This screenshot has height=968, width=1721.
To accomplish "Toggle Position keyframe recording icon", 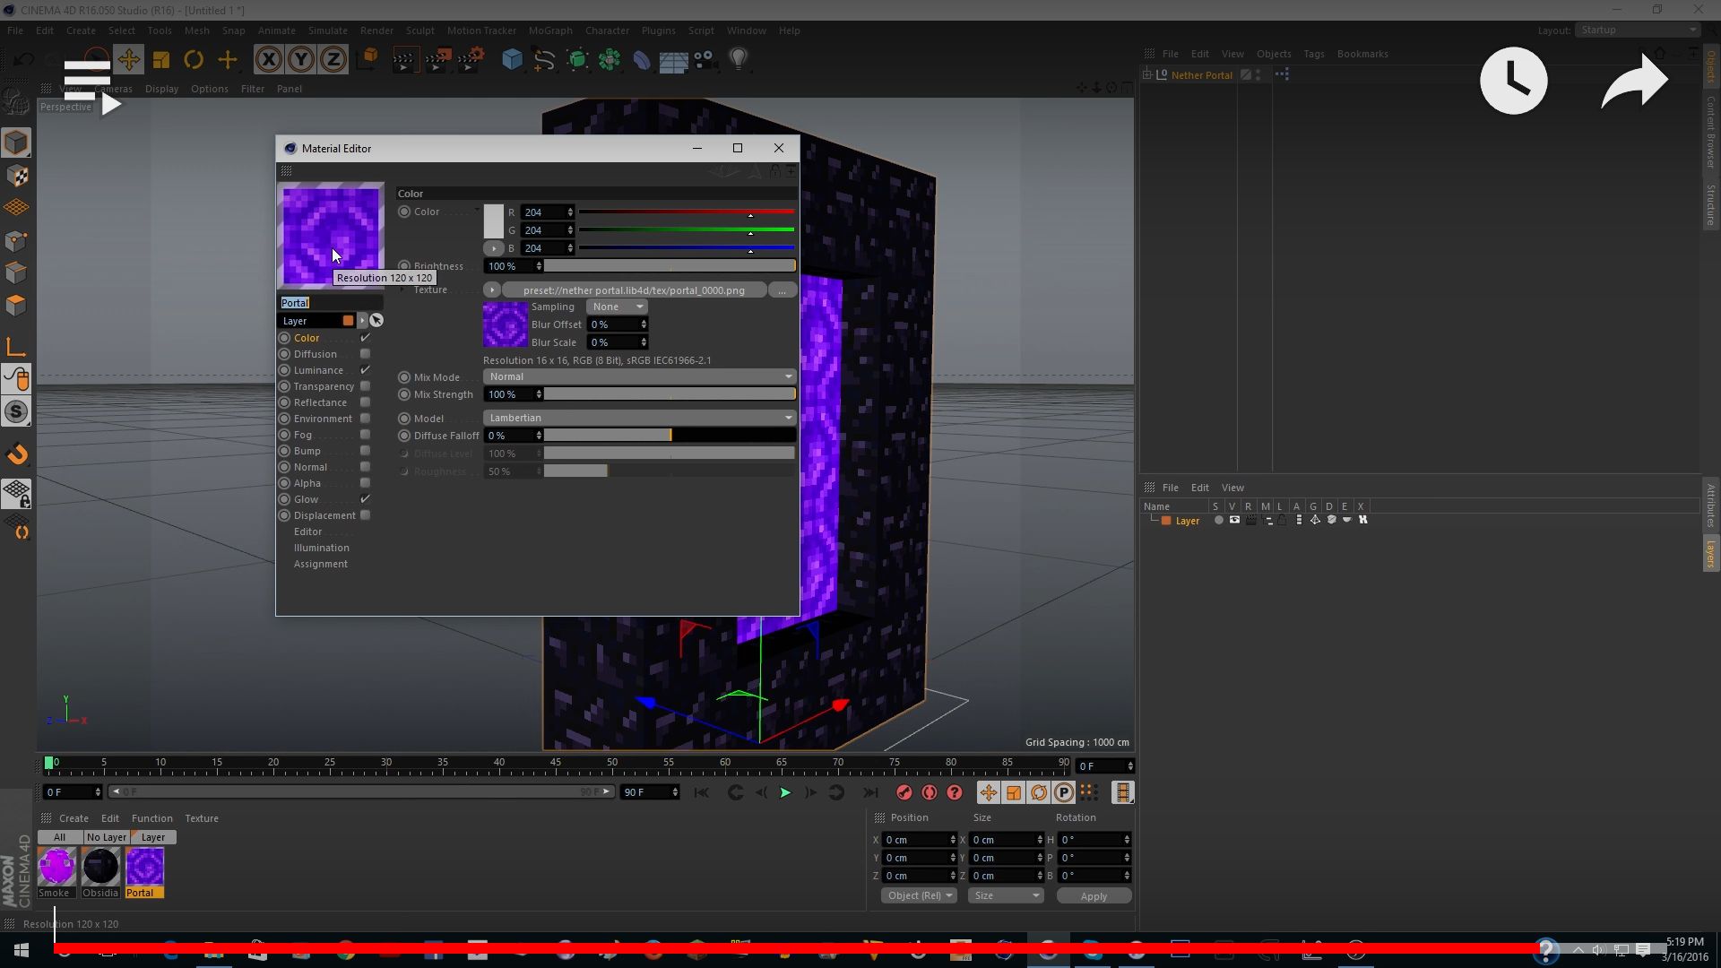I will pyautogui.click(x=988, y=792).
